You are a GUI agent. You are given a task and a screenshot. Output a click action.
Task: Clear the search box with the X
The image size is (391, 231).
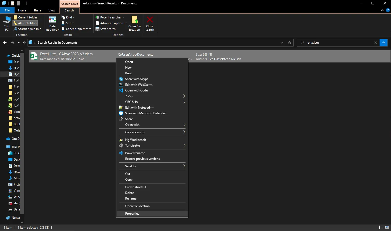(x=376, y=43)
